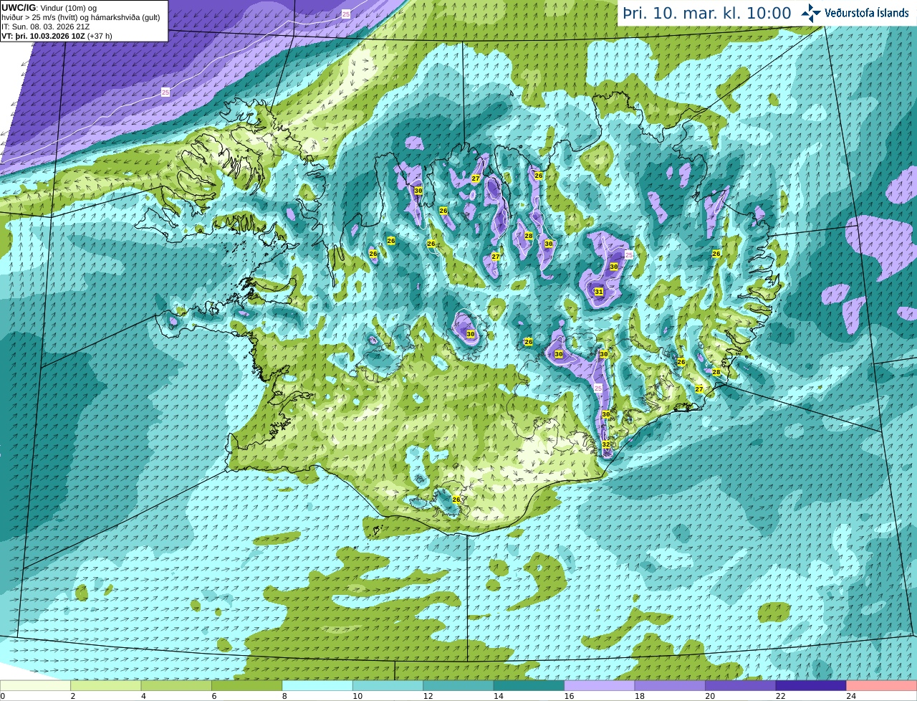
Task: Click the yellow gust label '31'
Action: (x=599, y=292)
